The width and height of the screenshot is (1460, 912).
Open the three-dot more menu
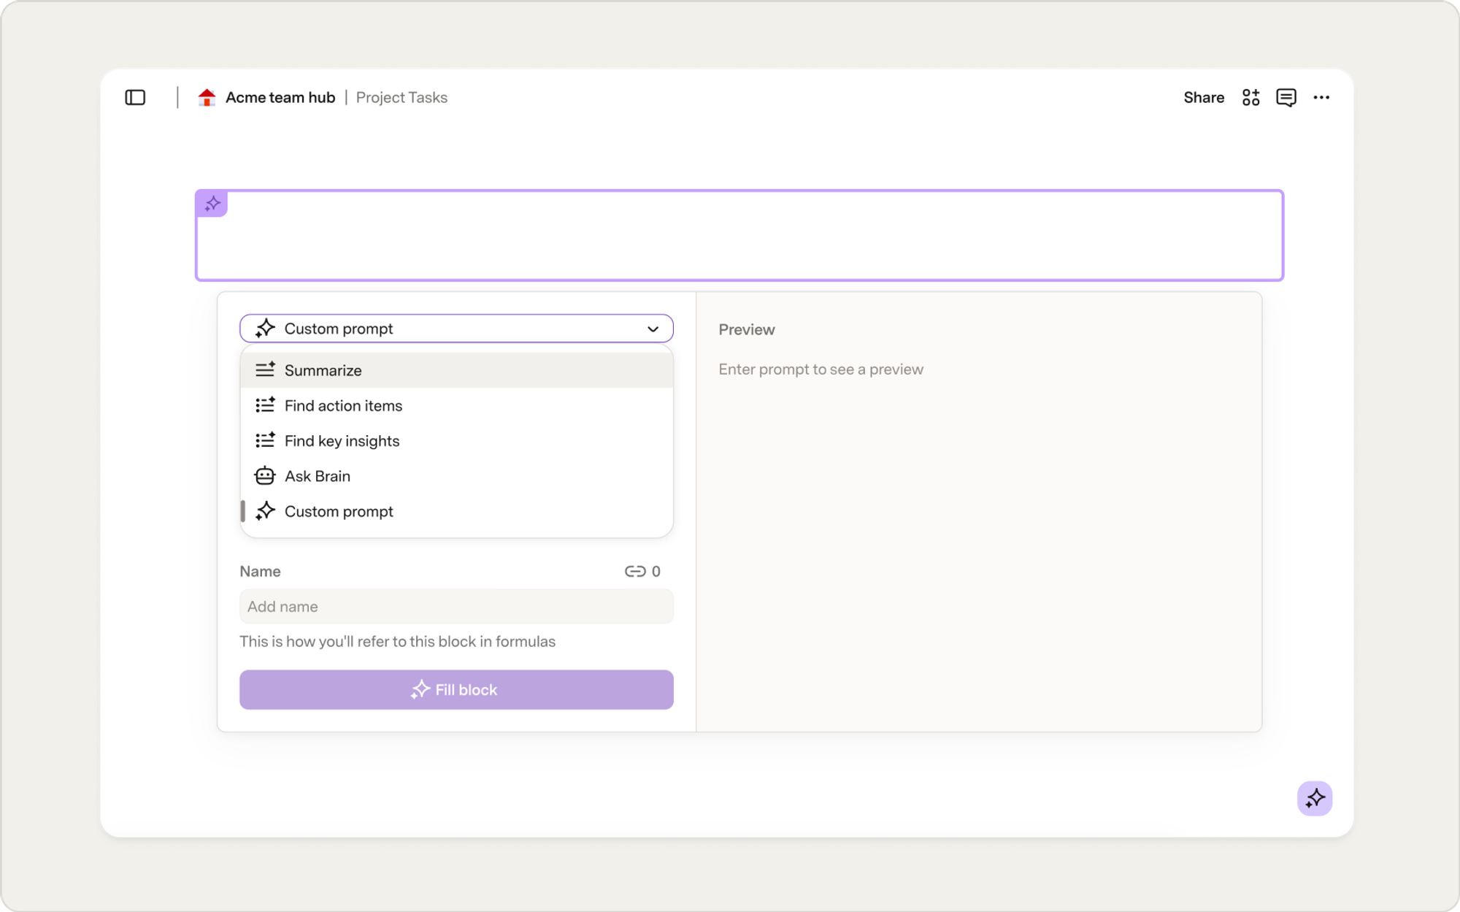pos(1321,97)
